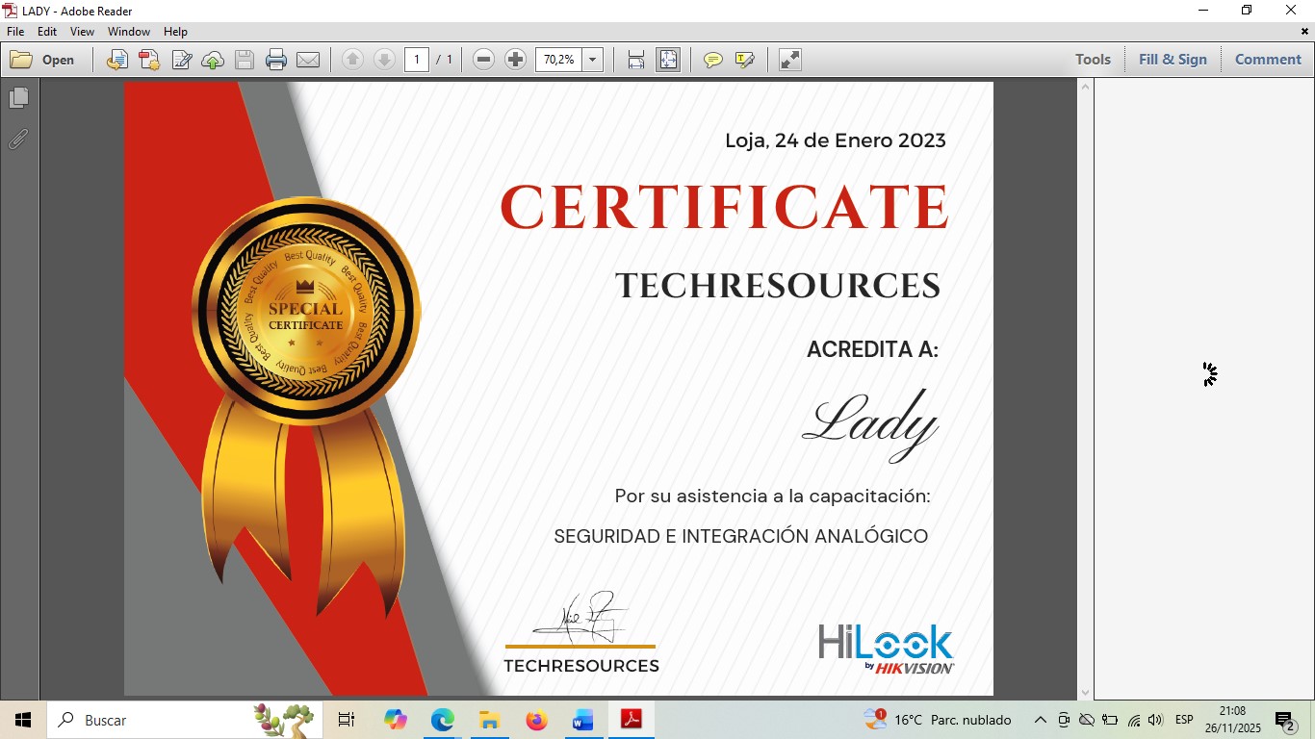Show the attachments paperclip panel

pos(18,140)
